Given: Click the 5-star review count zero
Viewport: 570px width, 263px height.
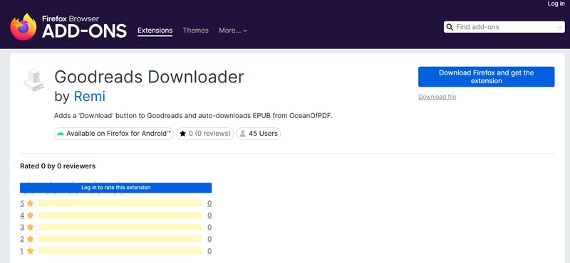Looking at the screenshot, I should tap(209, 203).
